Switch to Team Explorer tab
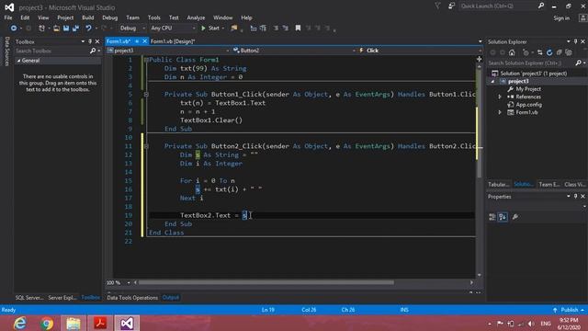 [x=549, y=184]
